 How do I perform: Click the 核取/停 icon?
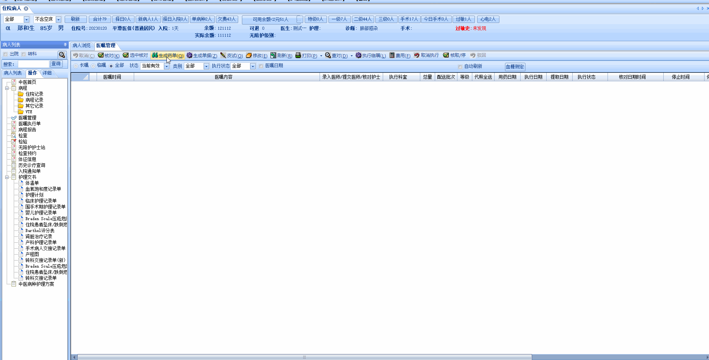(446, 55)
